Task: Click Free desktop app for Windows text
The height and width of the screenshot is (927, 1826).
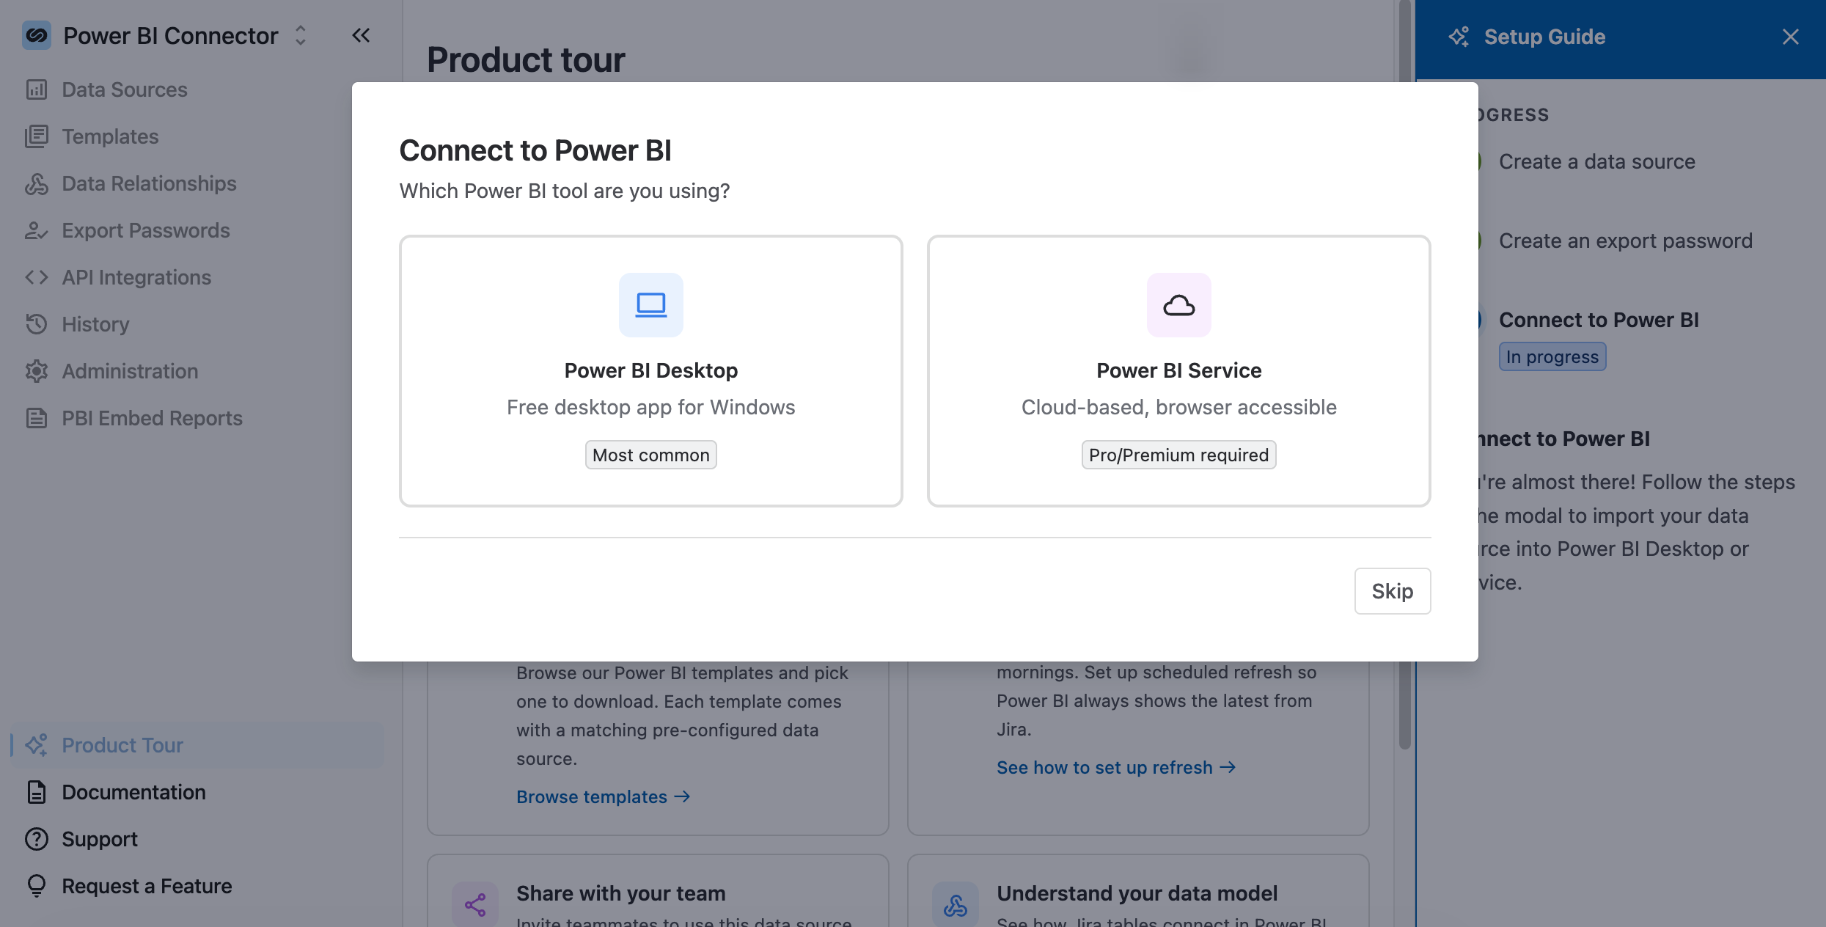Action: [651, 407]
